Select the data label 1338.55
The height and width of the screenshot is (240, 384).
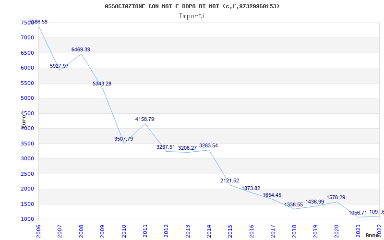pyautogui.click(x=294, y=205)
